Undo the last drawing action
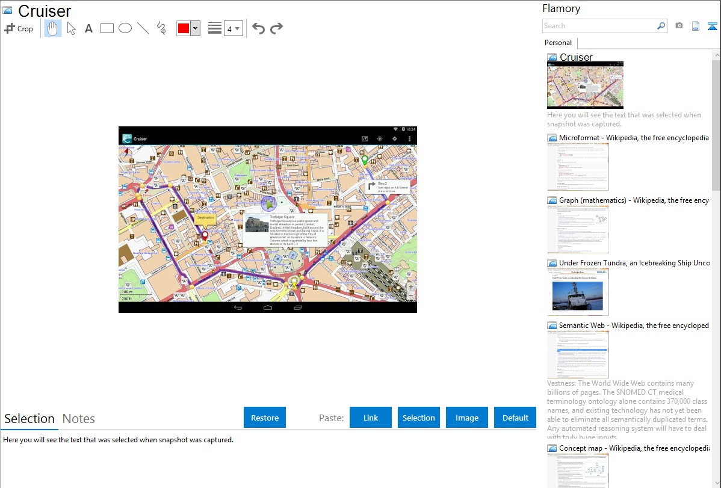721x488 pixels. [x=258, y=28]
